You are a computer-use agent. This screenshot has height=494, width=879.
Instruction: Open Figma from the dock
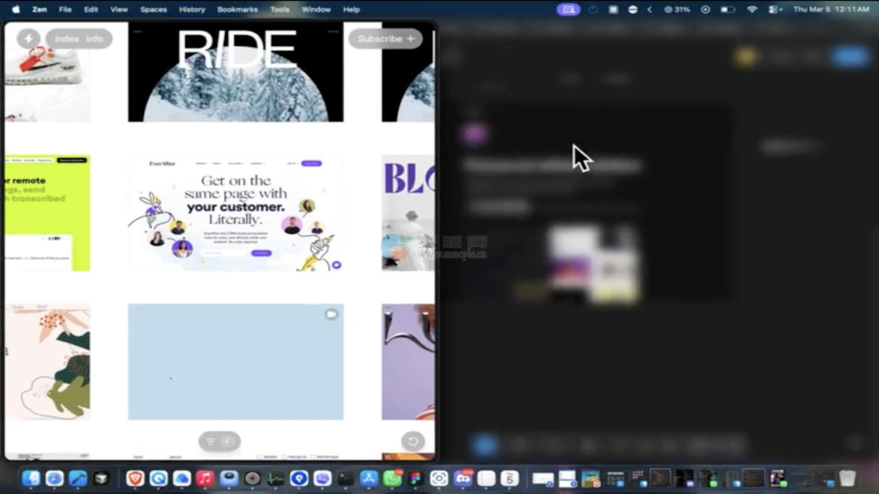pos(416,478)
